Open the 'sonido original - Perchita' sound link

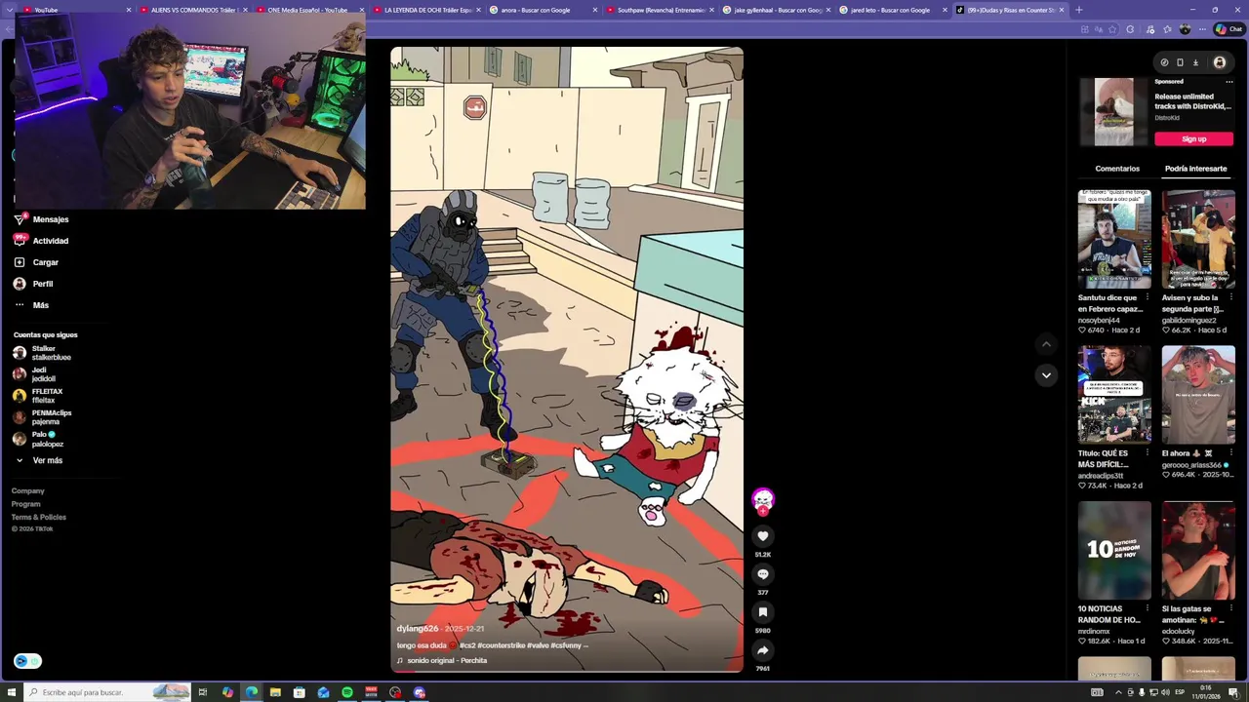(x=446, y=661)
